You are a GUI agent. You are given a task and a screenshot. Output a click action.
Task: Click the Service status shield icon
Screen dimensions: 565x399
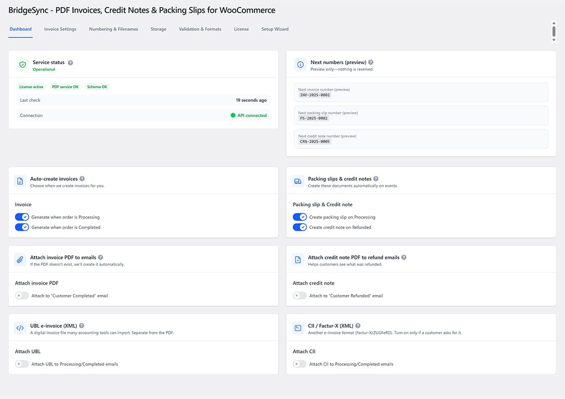[x=22, y=65]
